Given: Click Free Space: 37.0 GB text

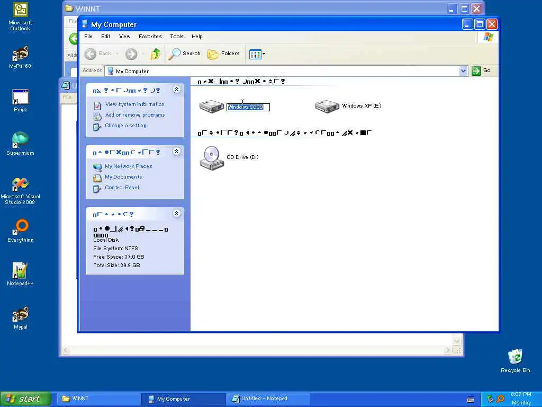Looking at the screenshot, I should [119, 257].
